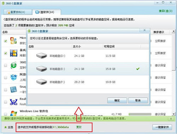Uncheck the Microsoft software row checkbox
This screenshot has height=134, width=177.
pyautogui.click(x=6, y=41)
